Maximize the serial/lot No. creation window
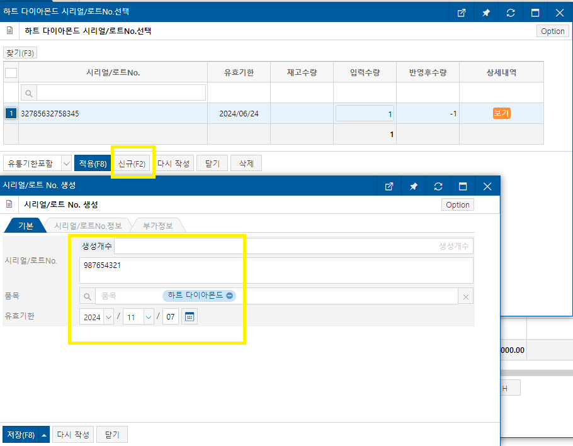This screenshot has width=573, height=446. coord(463,186)
